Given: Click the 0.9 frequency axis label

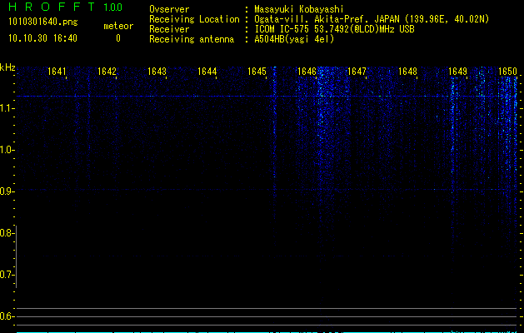Looking at the screenshot, I should click(6, 191).
